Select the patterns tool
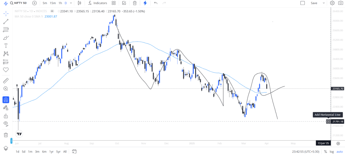 (x=6, y=54)
